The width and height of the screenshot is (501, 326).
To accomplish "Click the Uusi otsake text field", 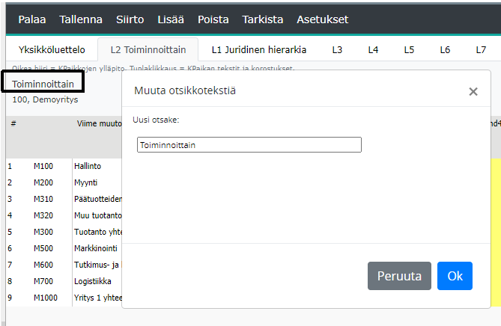I will 249,145.
